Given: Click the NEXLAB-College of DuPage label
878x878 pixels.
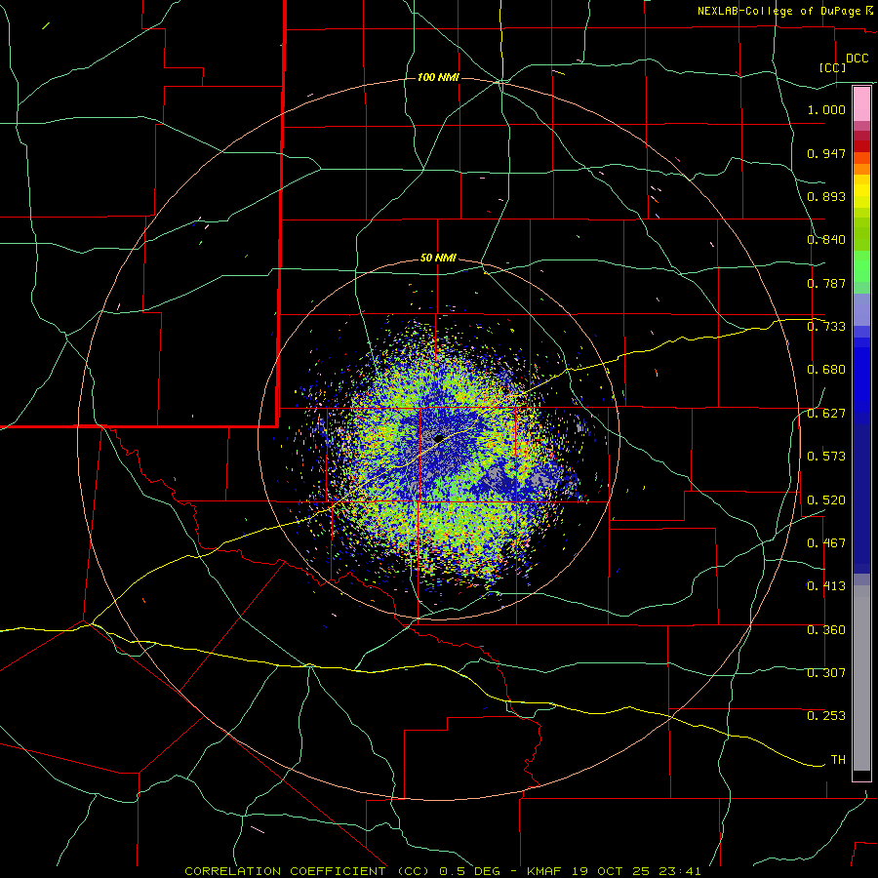Looking at the screenshot, I should pyautogui.click(x=778, y=11).
